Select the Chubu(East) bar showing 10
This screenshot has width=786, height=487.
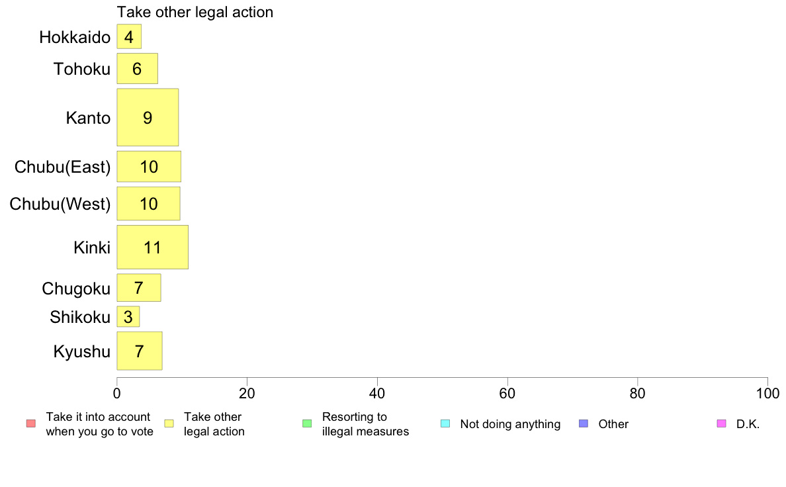(x=149, y=167)
